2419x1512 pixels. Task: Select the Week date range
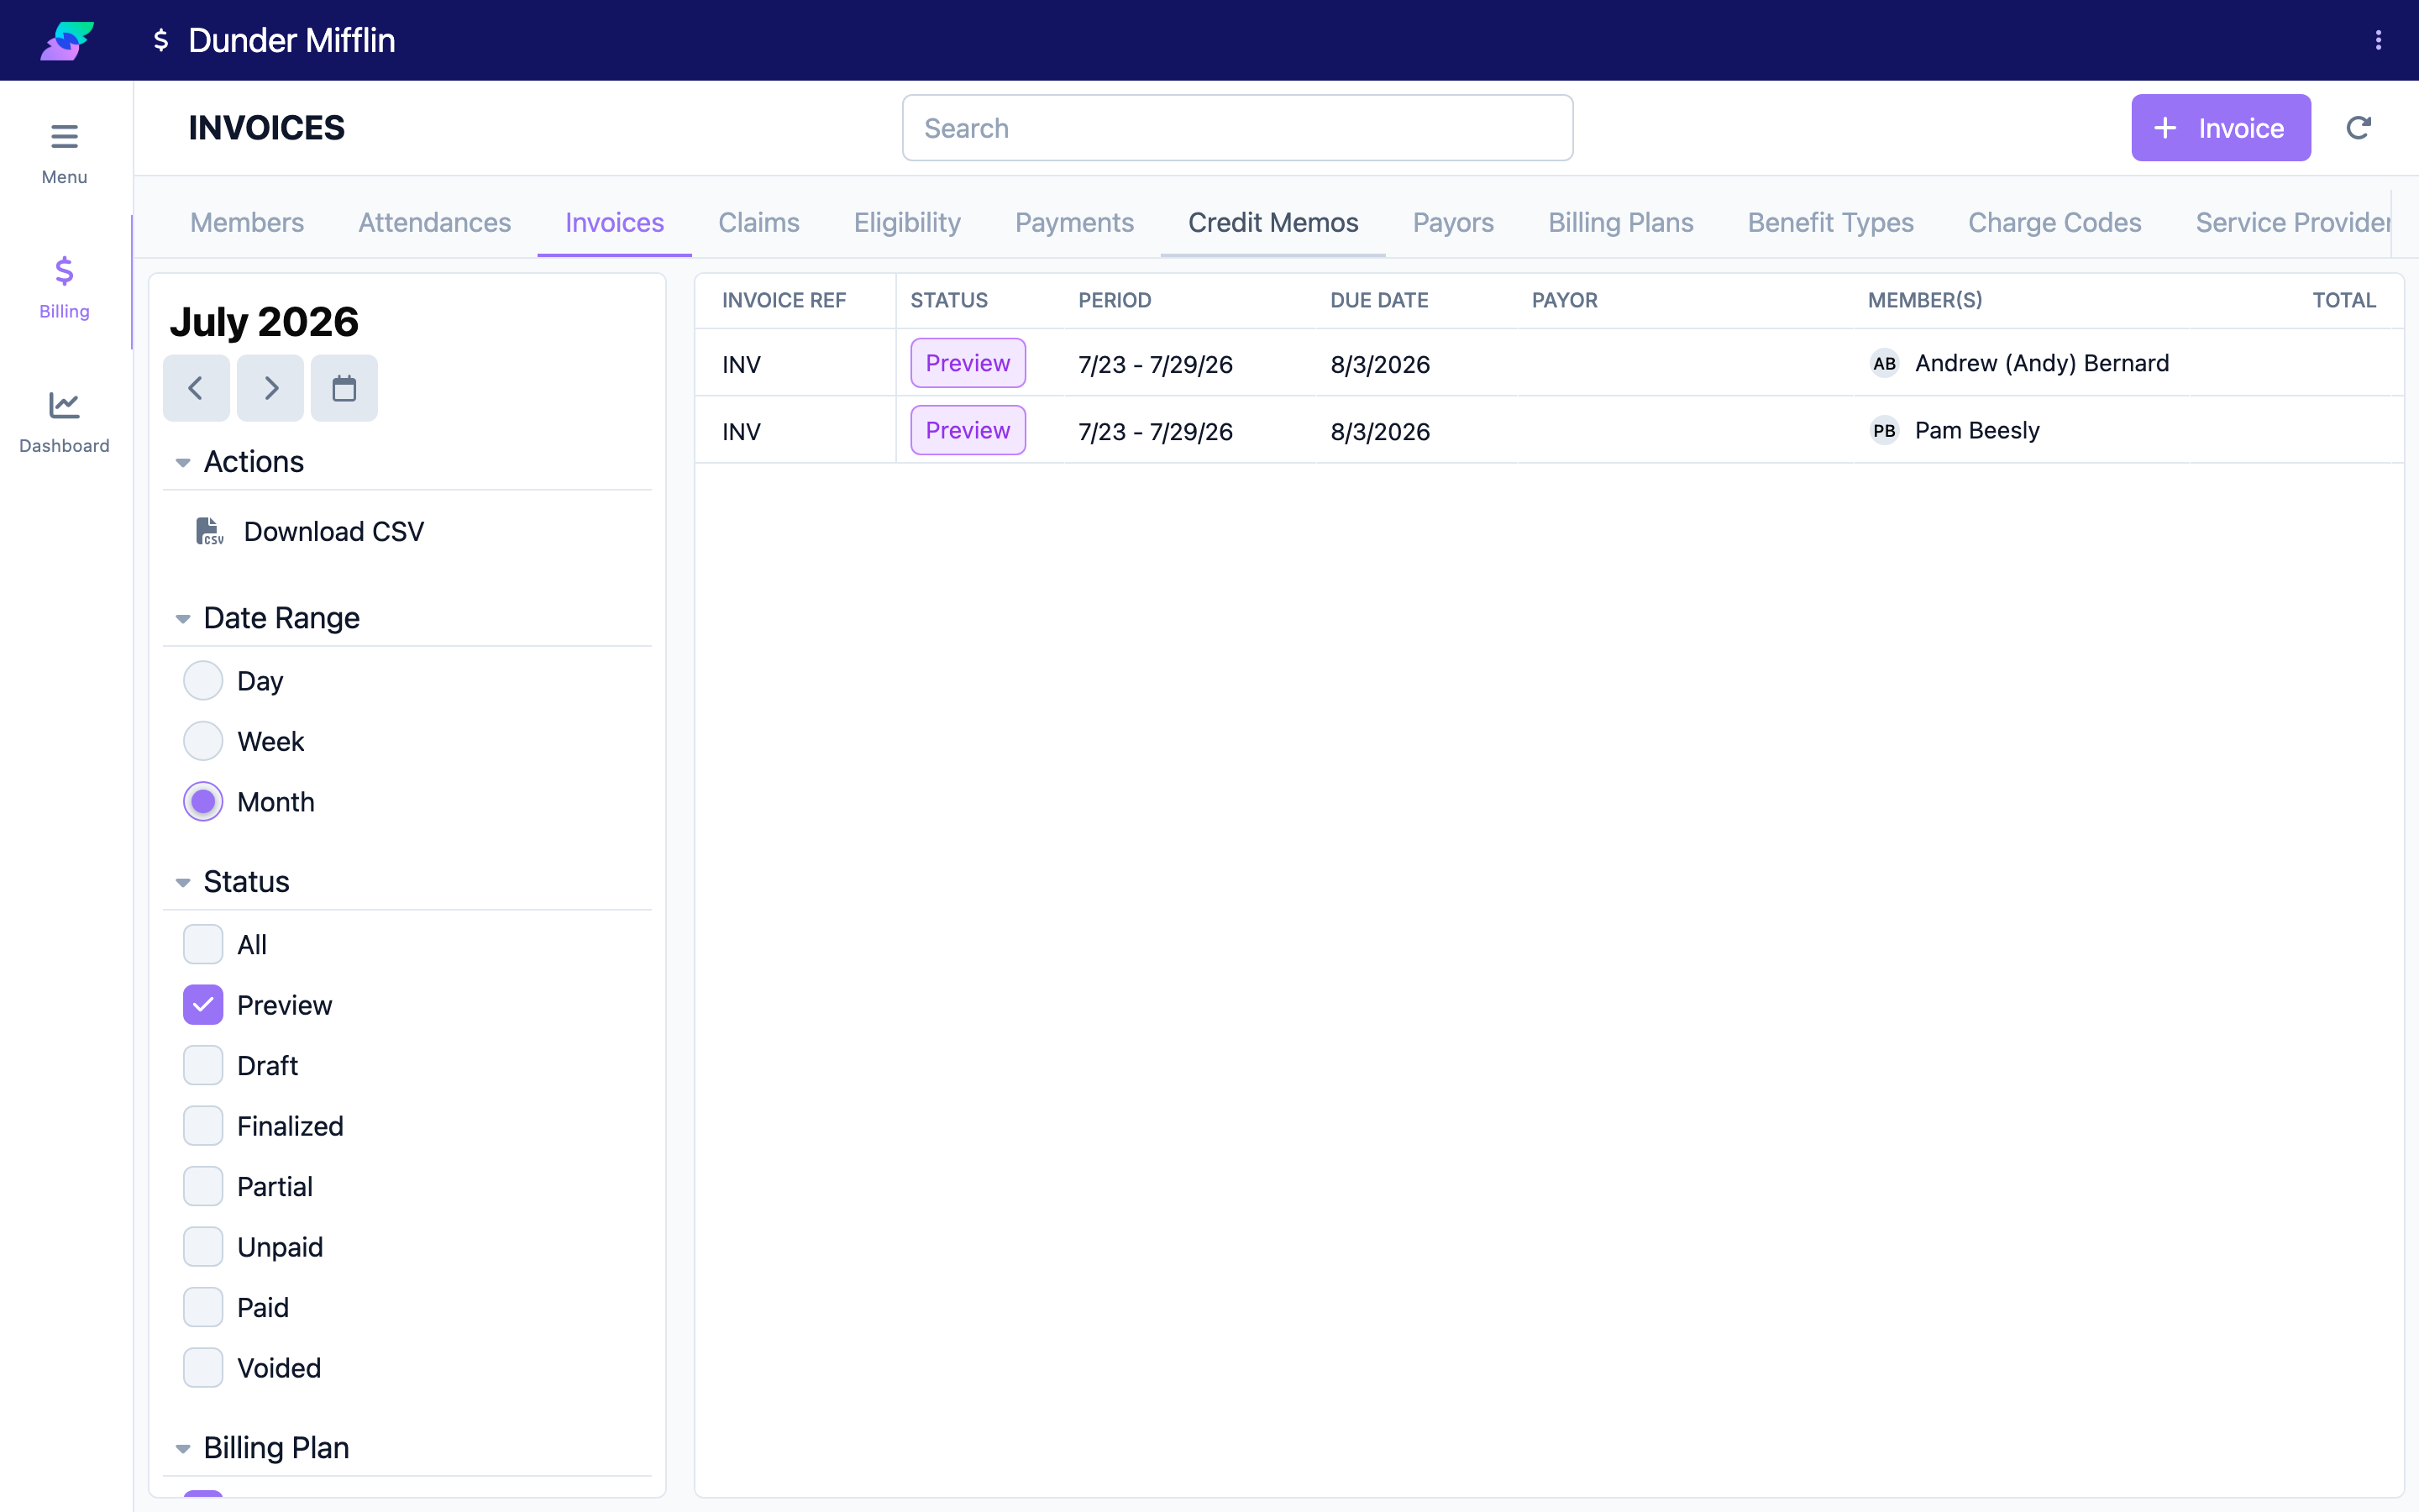[203, 741]
